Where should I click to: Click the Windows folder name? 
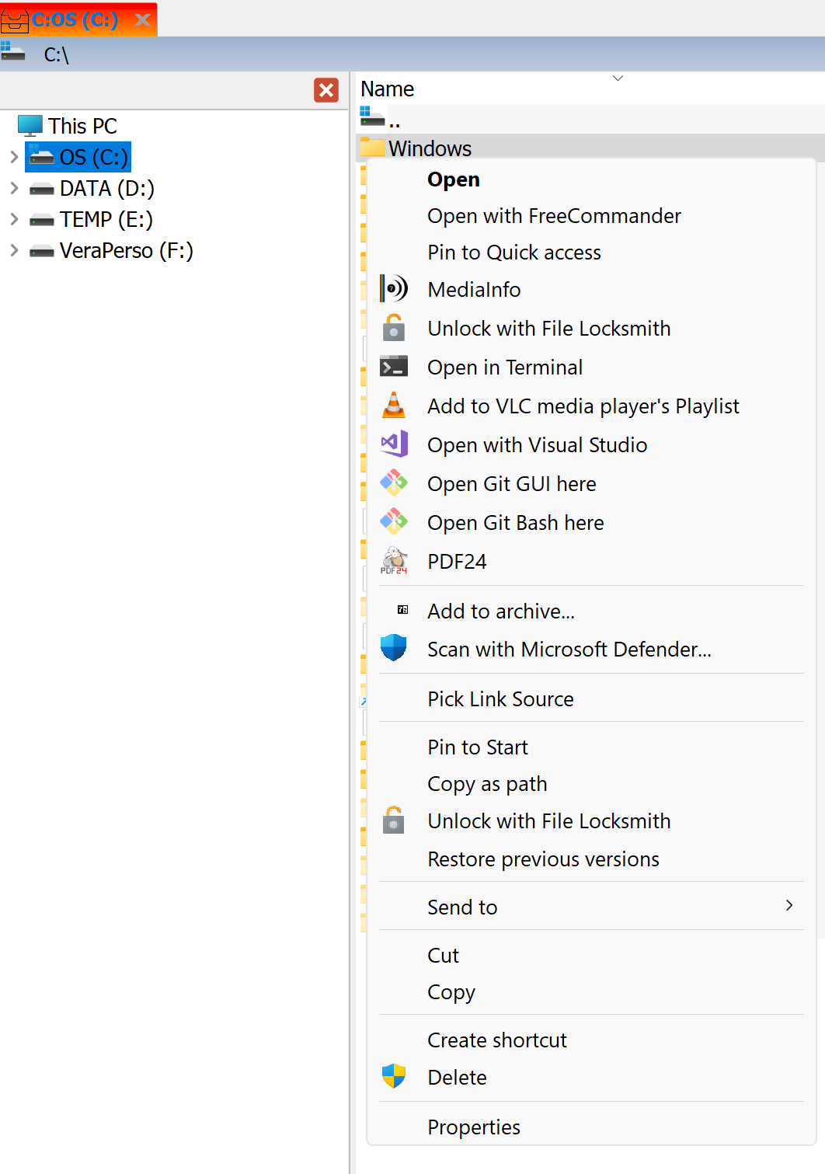click(430, 148)
